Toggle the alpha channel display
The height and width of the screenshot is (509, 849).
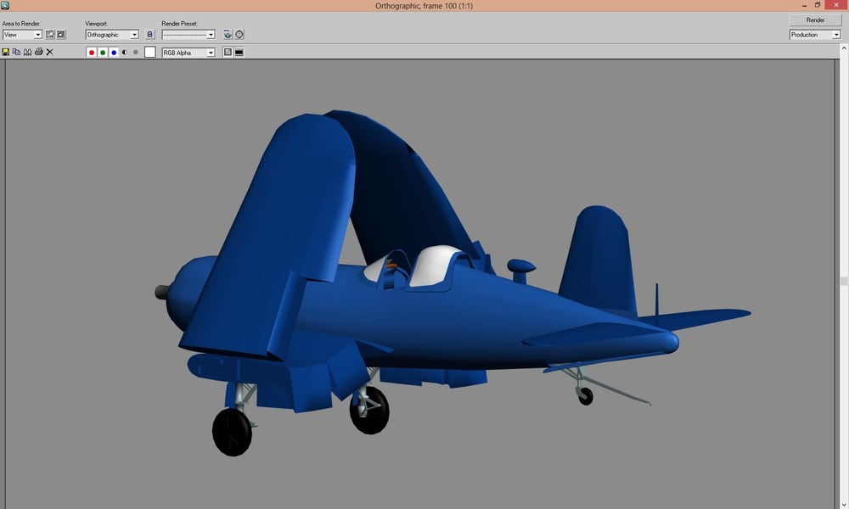125,53
